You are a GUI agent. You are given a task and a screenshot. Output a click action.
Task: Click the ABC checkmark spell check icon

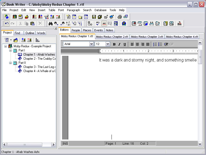[x=98, y=24]
